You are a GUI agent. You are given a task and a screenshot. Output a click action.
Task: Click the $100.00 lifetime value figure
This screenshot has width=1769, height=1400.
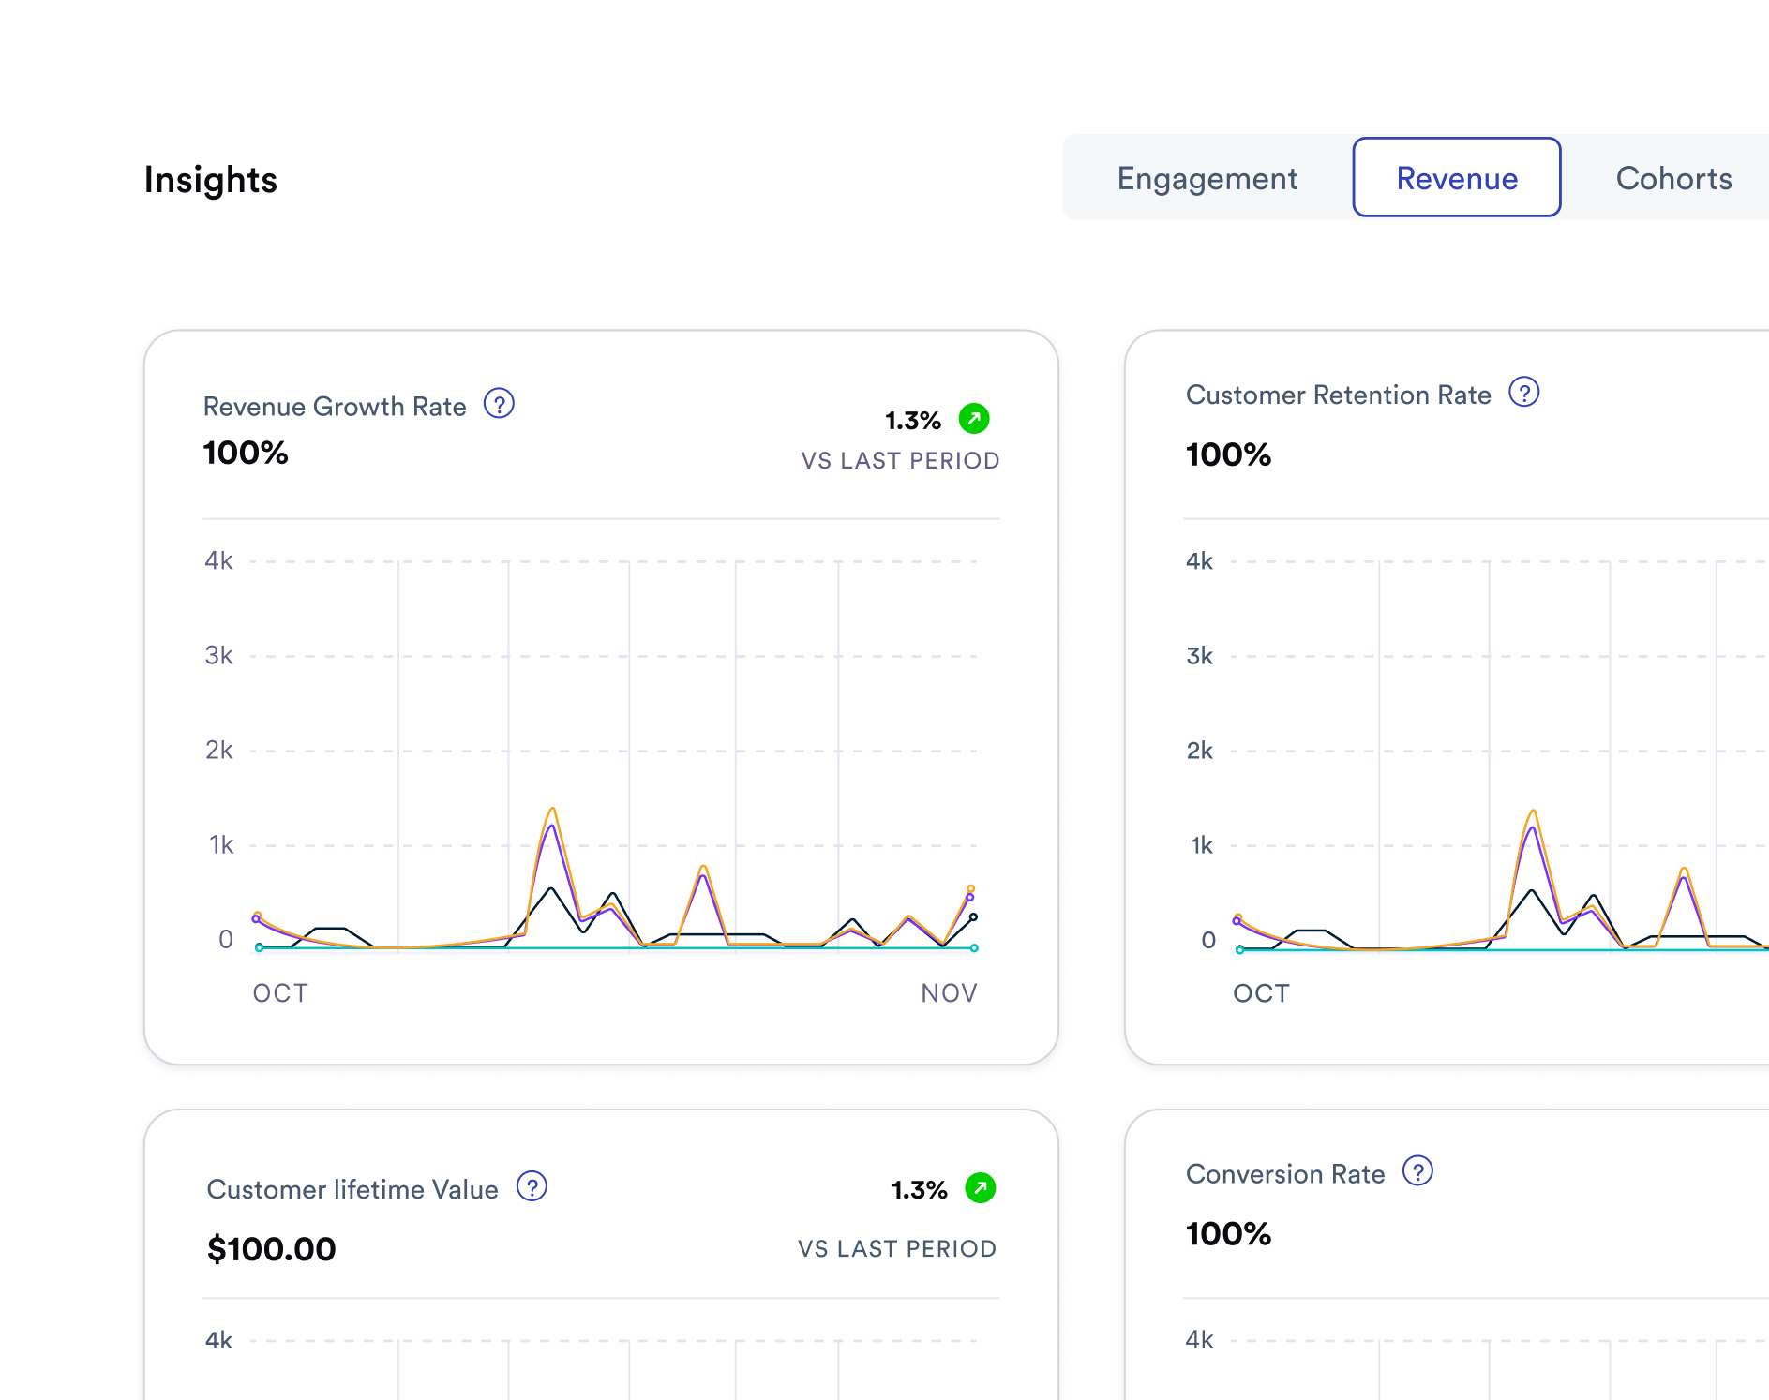click(x=272, y=1249)
